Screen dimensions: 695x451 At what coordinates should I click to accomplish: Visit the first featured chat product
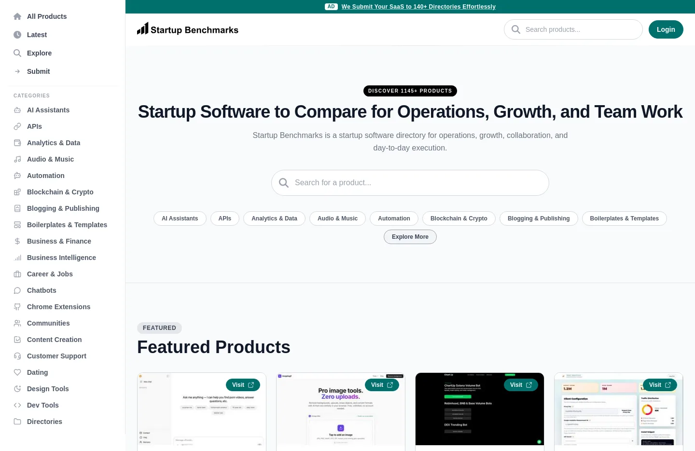tap(243, 385)
